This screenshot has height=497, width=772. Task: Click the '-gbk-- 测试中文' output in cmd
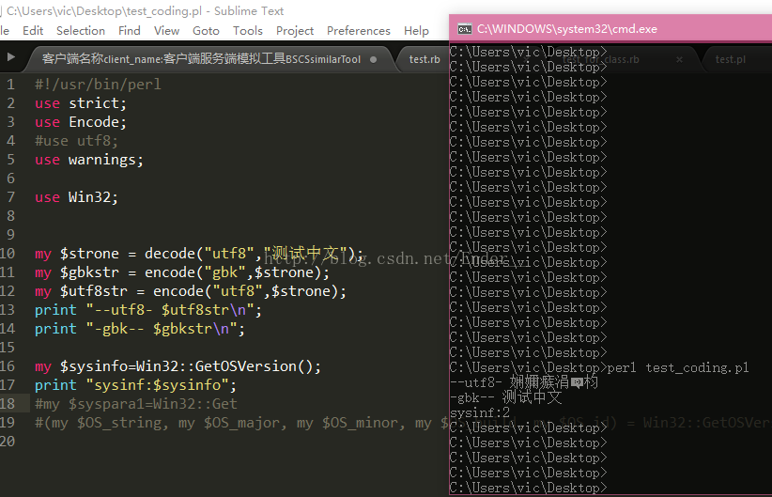(505, 397)
